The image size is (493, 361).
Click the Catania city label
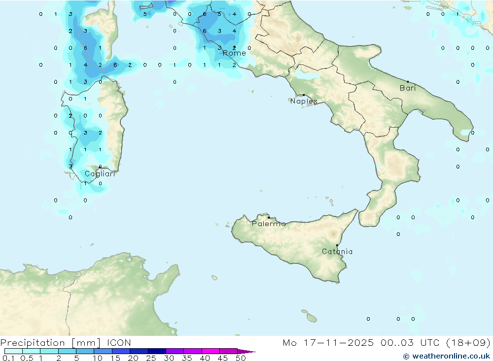click(337, 251)
